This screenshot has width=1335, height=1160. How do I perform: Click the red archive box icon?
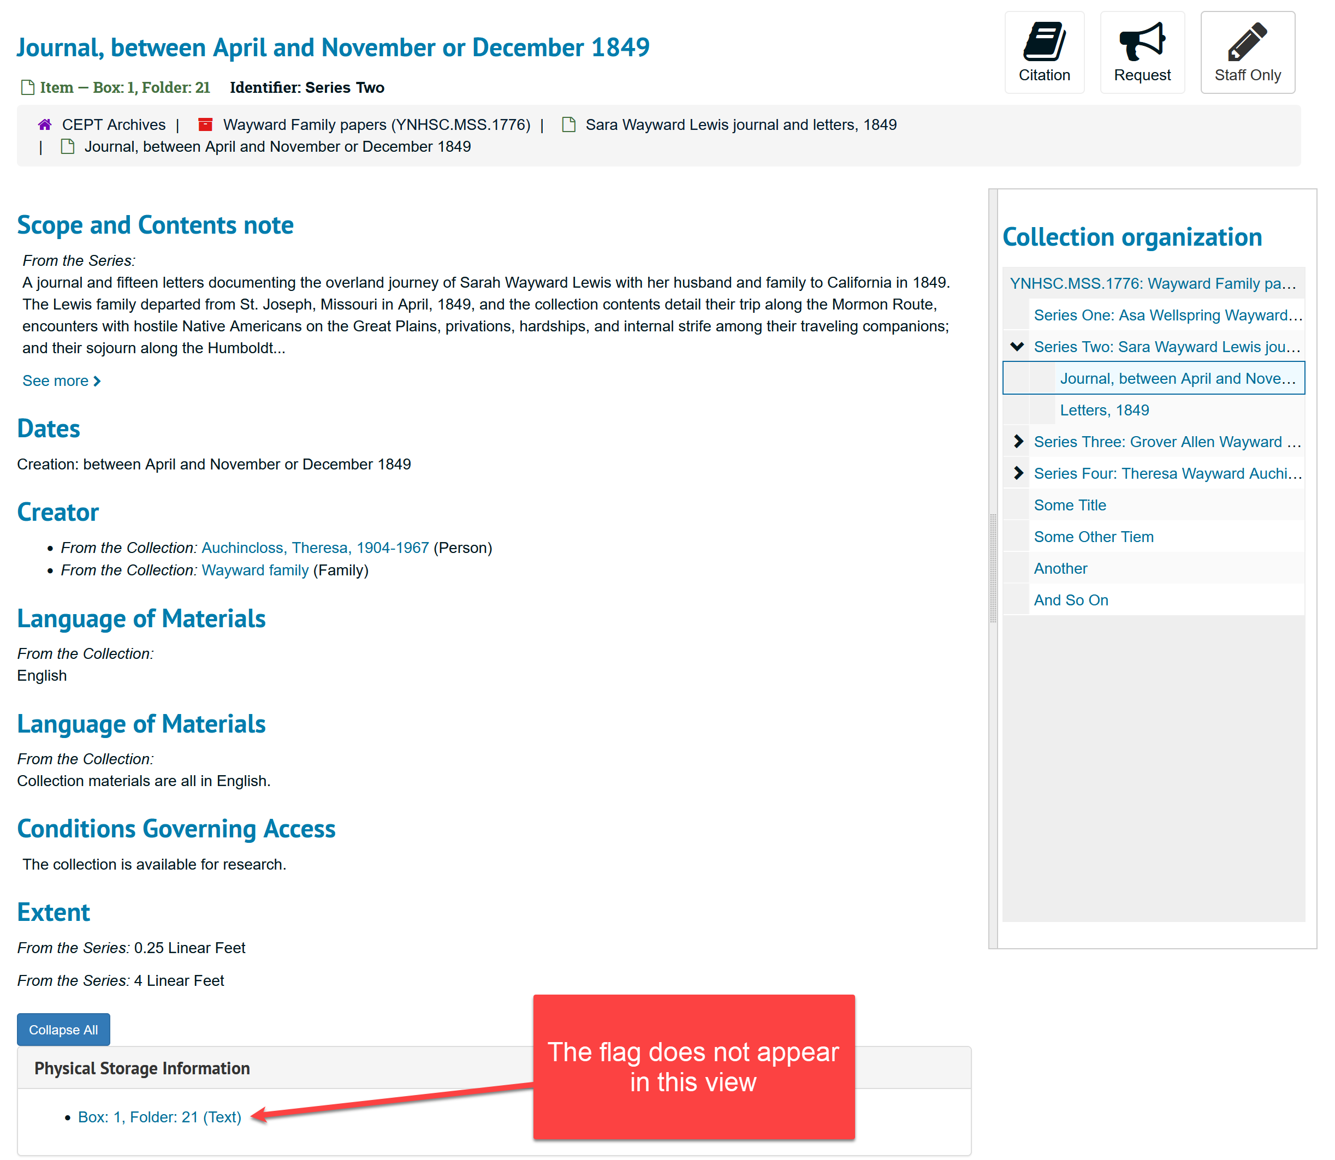pos(205,124)
